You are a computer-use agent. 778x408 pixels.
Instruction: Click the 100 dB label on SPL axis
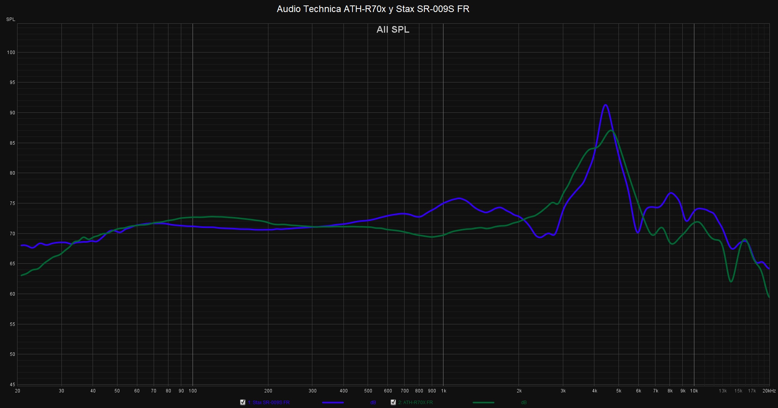[x=11, y=53]
